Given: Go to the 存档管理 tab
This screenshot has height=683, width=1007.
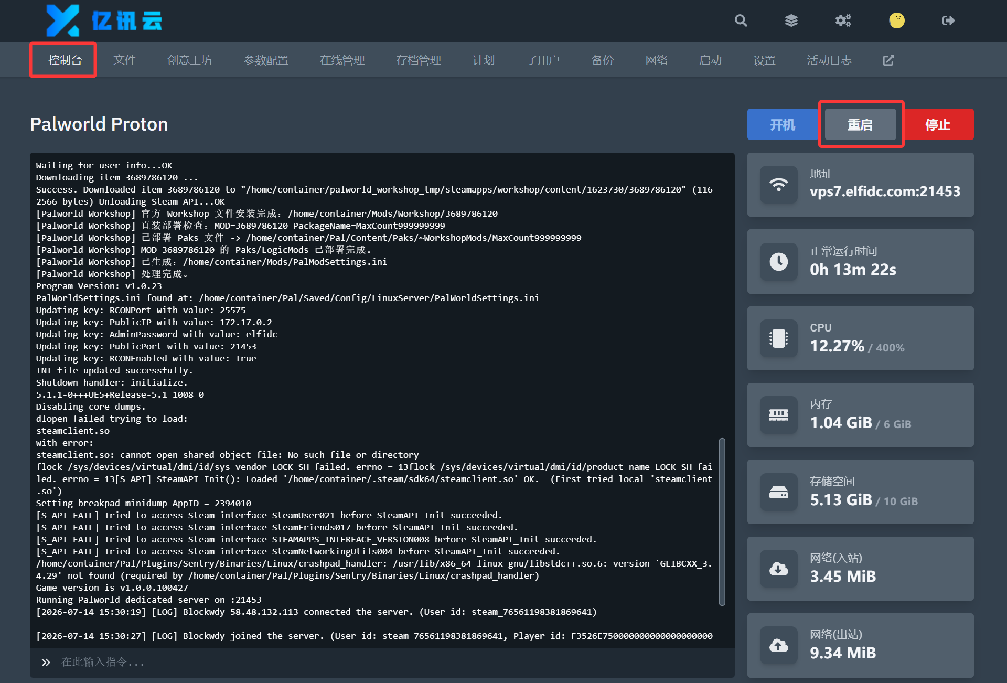Looking at the screenshot, I should (419, 60).
